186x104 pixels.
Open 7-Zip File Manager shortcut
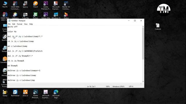tap(25, 15)
